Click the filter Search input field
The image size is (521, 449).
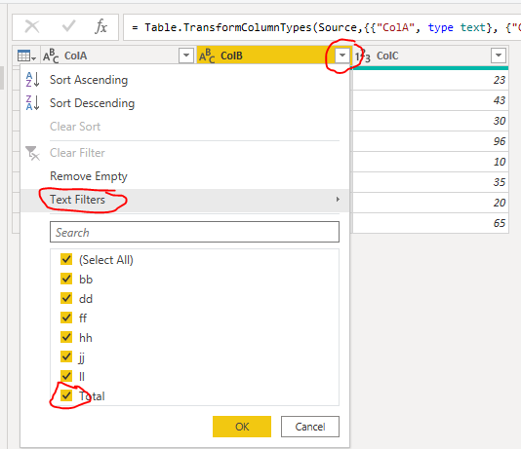tap(194, 232)
